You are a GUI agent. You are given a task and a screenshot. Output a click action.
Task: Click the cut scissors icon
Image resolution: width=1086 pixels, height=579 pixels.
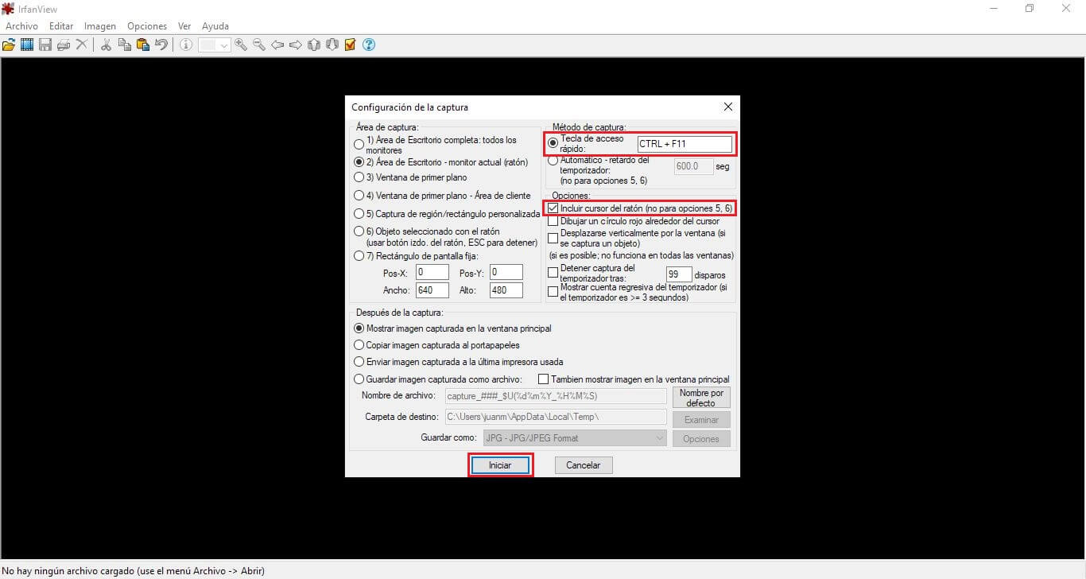coord(106,45)
